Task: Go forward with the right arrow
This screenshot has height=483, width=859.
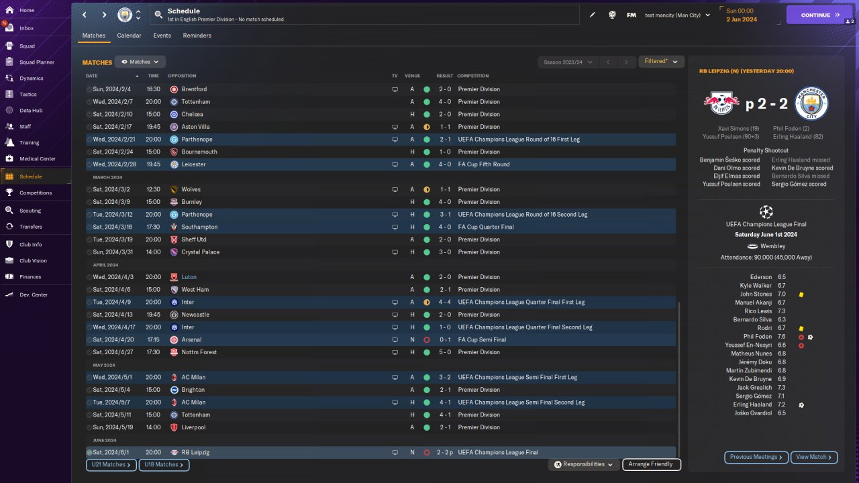Action: (104, 15)
